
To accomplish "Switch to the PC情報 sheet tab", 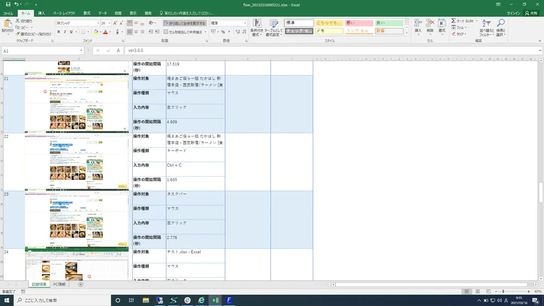I will pos(59,284).
